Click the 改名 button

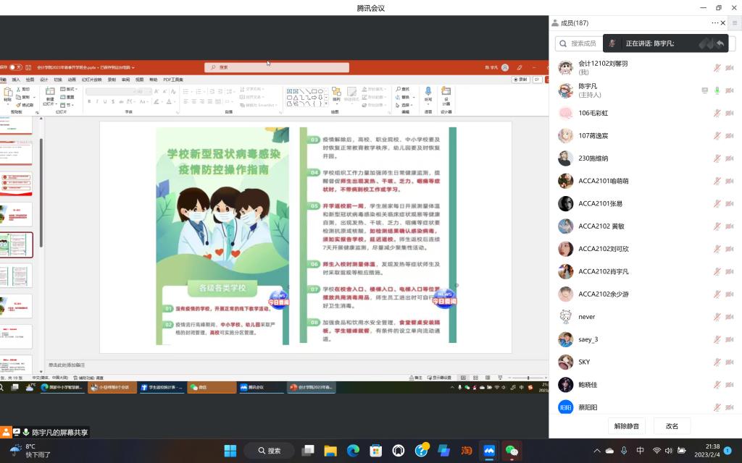(672, 425)
